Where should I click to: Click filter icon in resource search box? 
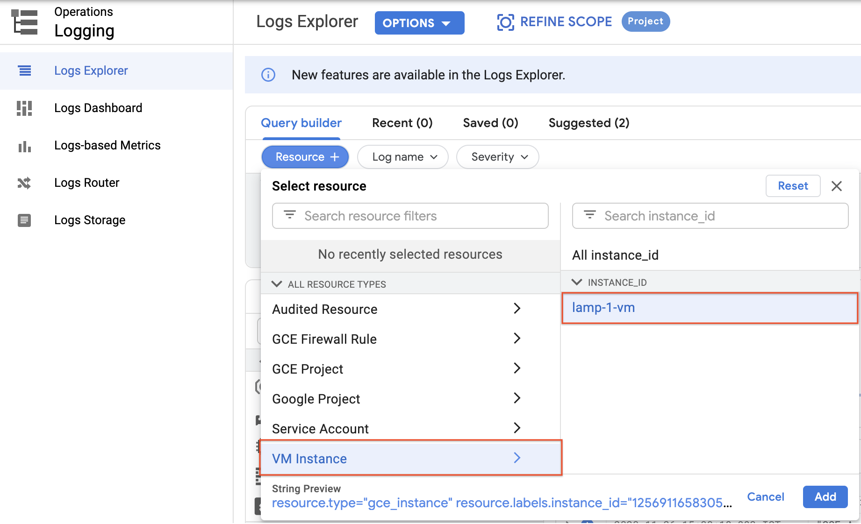point(290,215)
